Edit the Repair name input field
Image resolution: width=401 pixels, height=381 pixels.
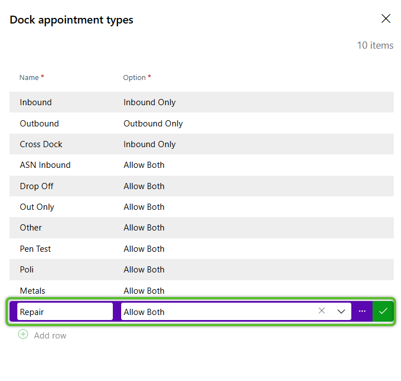(x=65, y=312)
